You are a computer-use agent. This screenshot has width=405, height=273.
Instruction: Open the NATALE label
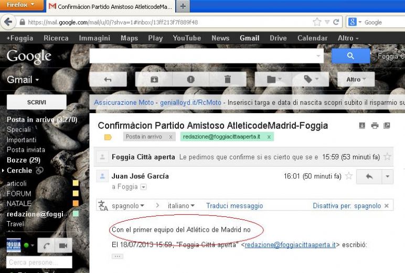click(x=19, y=204)
